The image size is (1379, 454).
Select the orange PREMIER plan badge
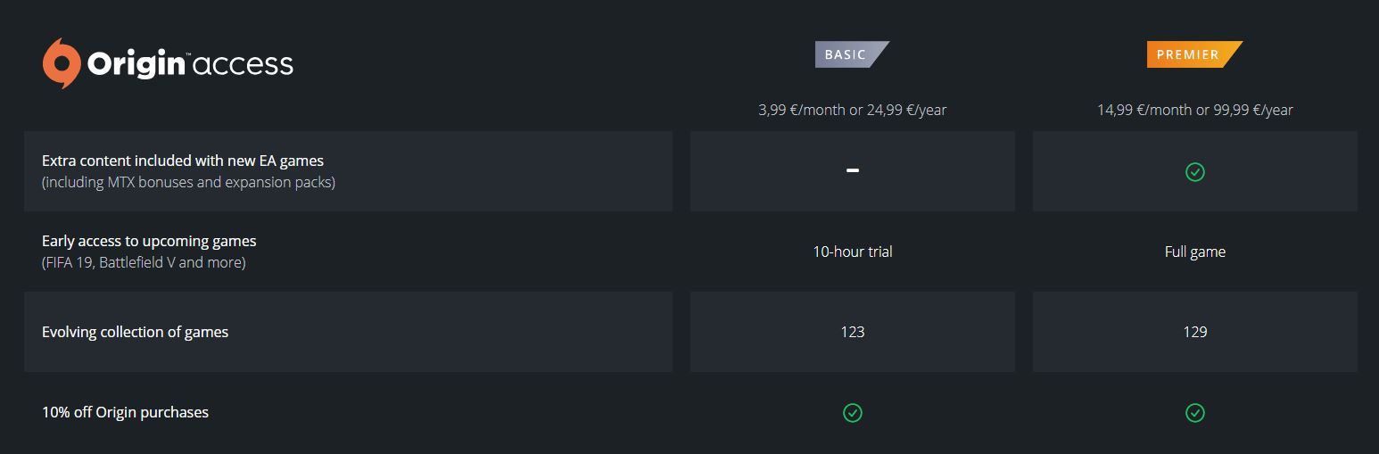[1194, 54]
